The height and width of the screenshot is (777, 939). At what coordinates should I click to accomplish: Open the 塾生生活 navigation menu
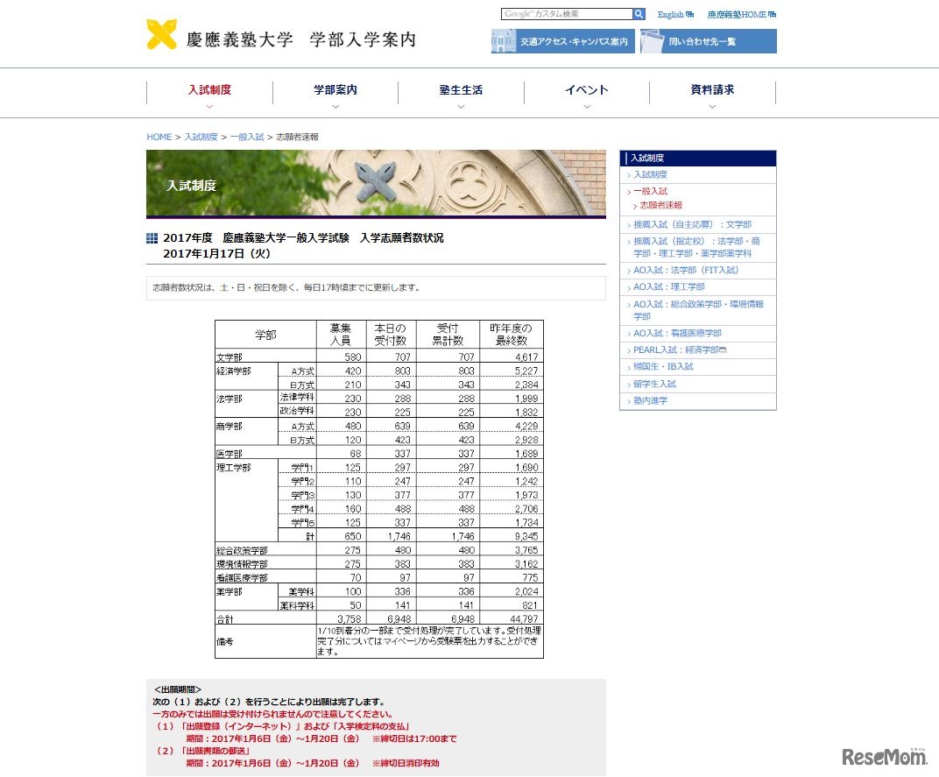[461, 90]
